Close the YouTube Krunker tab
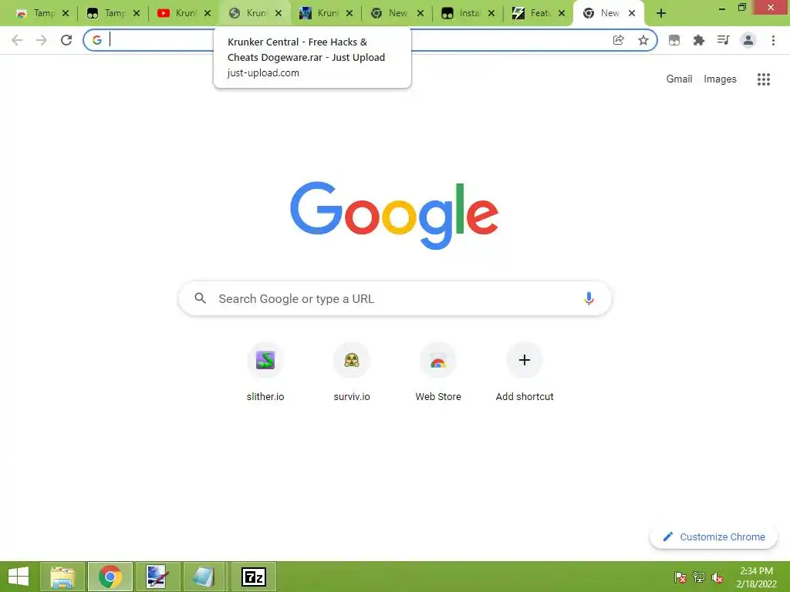 tap(208, 14)
